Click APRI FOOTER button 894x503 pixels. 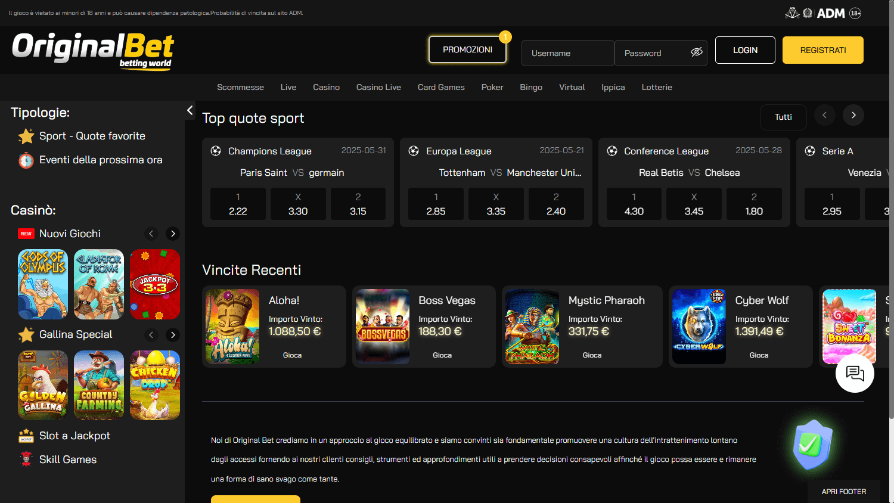[844, 492]
